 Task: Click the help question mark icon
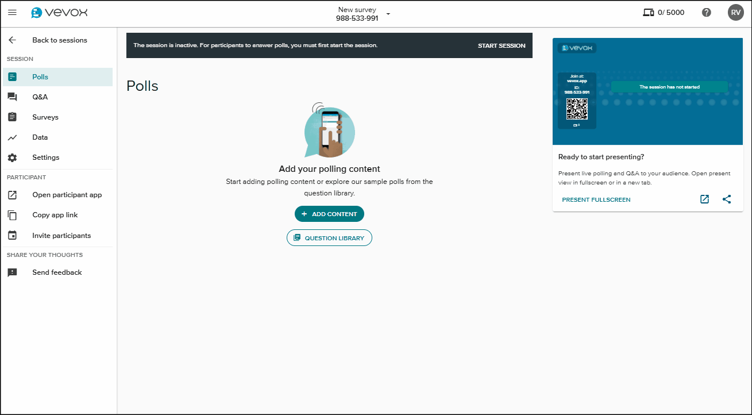point(706,12)
